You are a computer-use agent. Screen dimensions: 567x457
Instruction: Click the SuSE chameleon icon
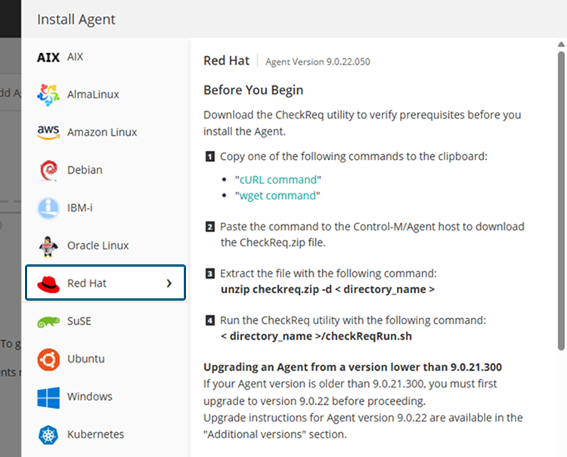(x=48, y=321)
